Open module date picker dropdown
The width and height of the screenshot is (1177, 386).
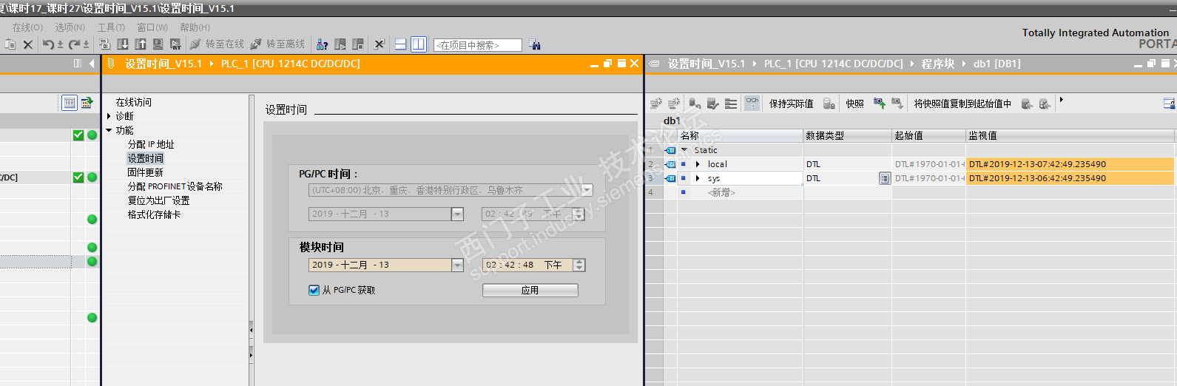pos(457,265)
